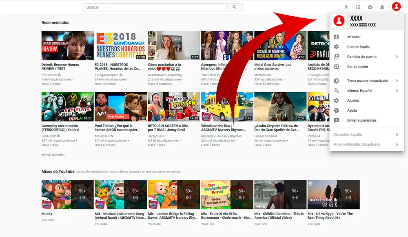
Task: Click the Cerrar sesión exit icon
Action: (337, 67)
